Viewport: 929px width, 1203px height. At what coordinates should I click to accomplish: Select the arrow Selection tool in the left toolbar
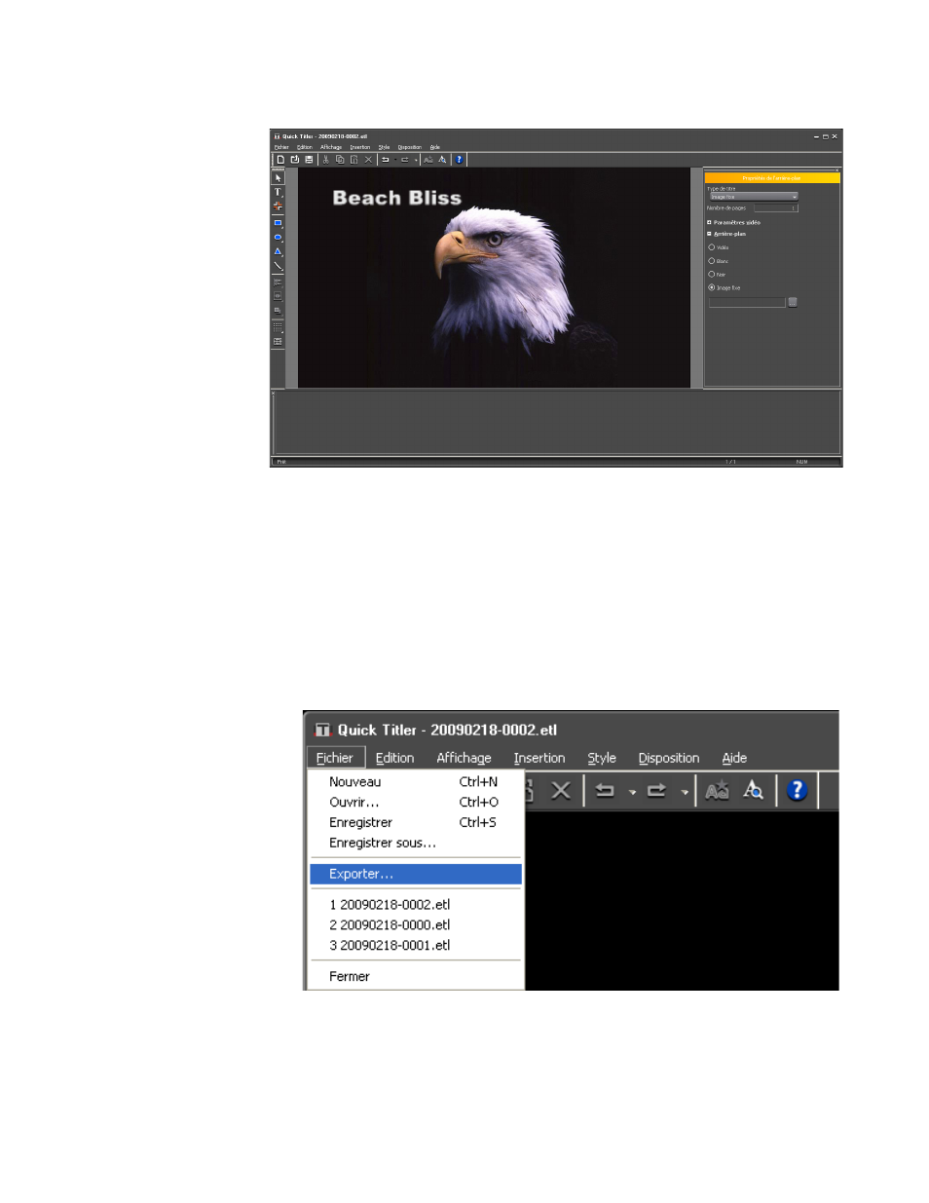tap(278, 178)
